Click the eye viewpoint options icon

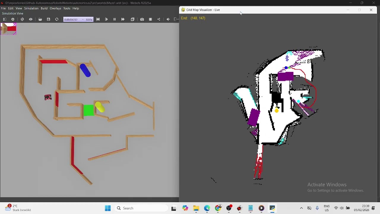click(31, 19)
